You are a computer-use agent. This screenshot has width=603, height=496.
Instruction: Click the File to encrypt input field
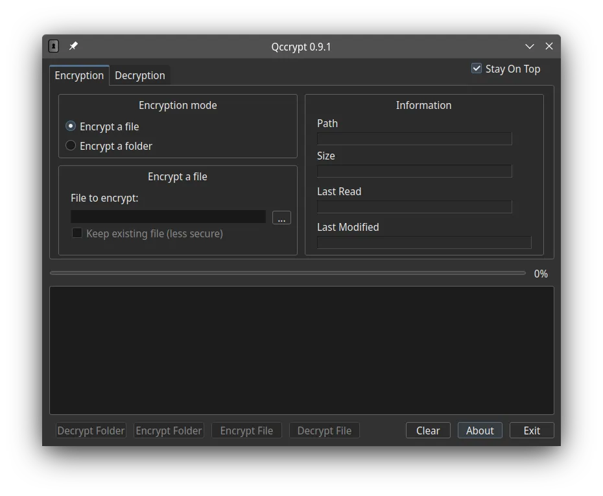click(168, 217)
